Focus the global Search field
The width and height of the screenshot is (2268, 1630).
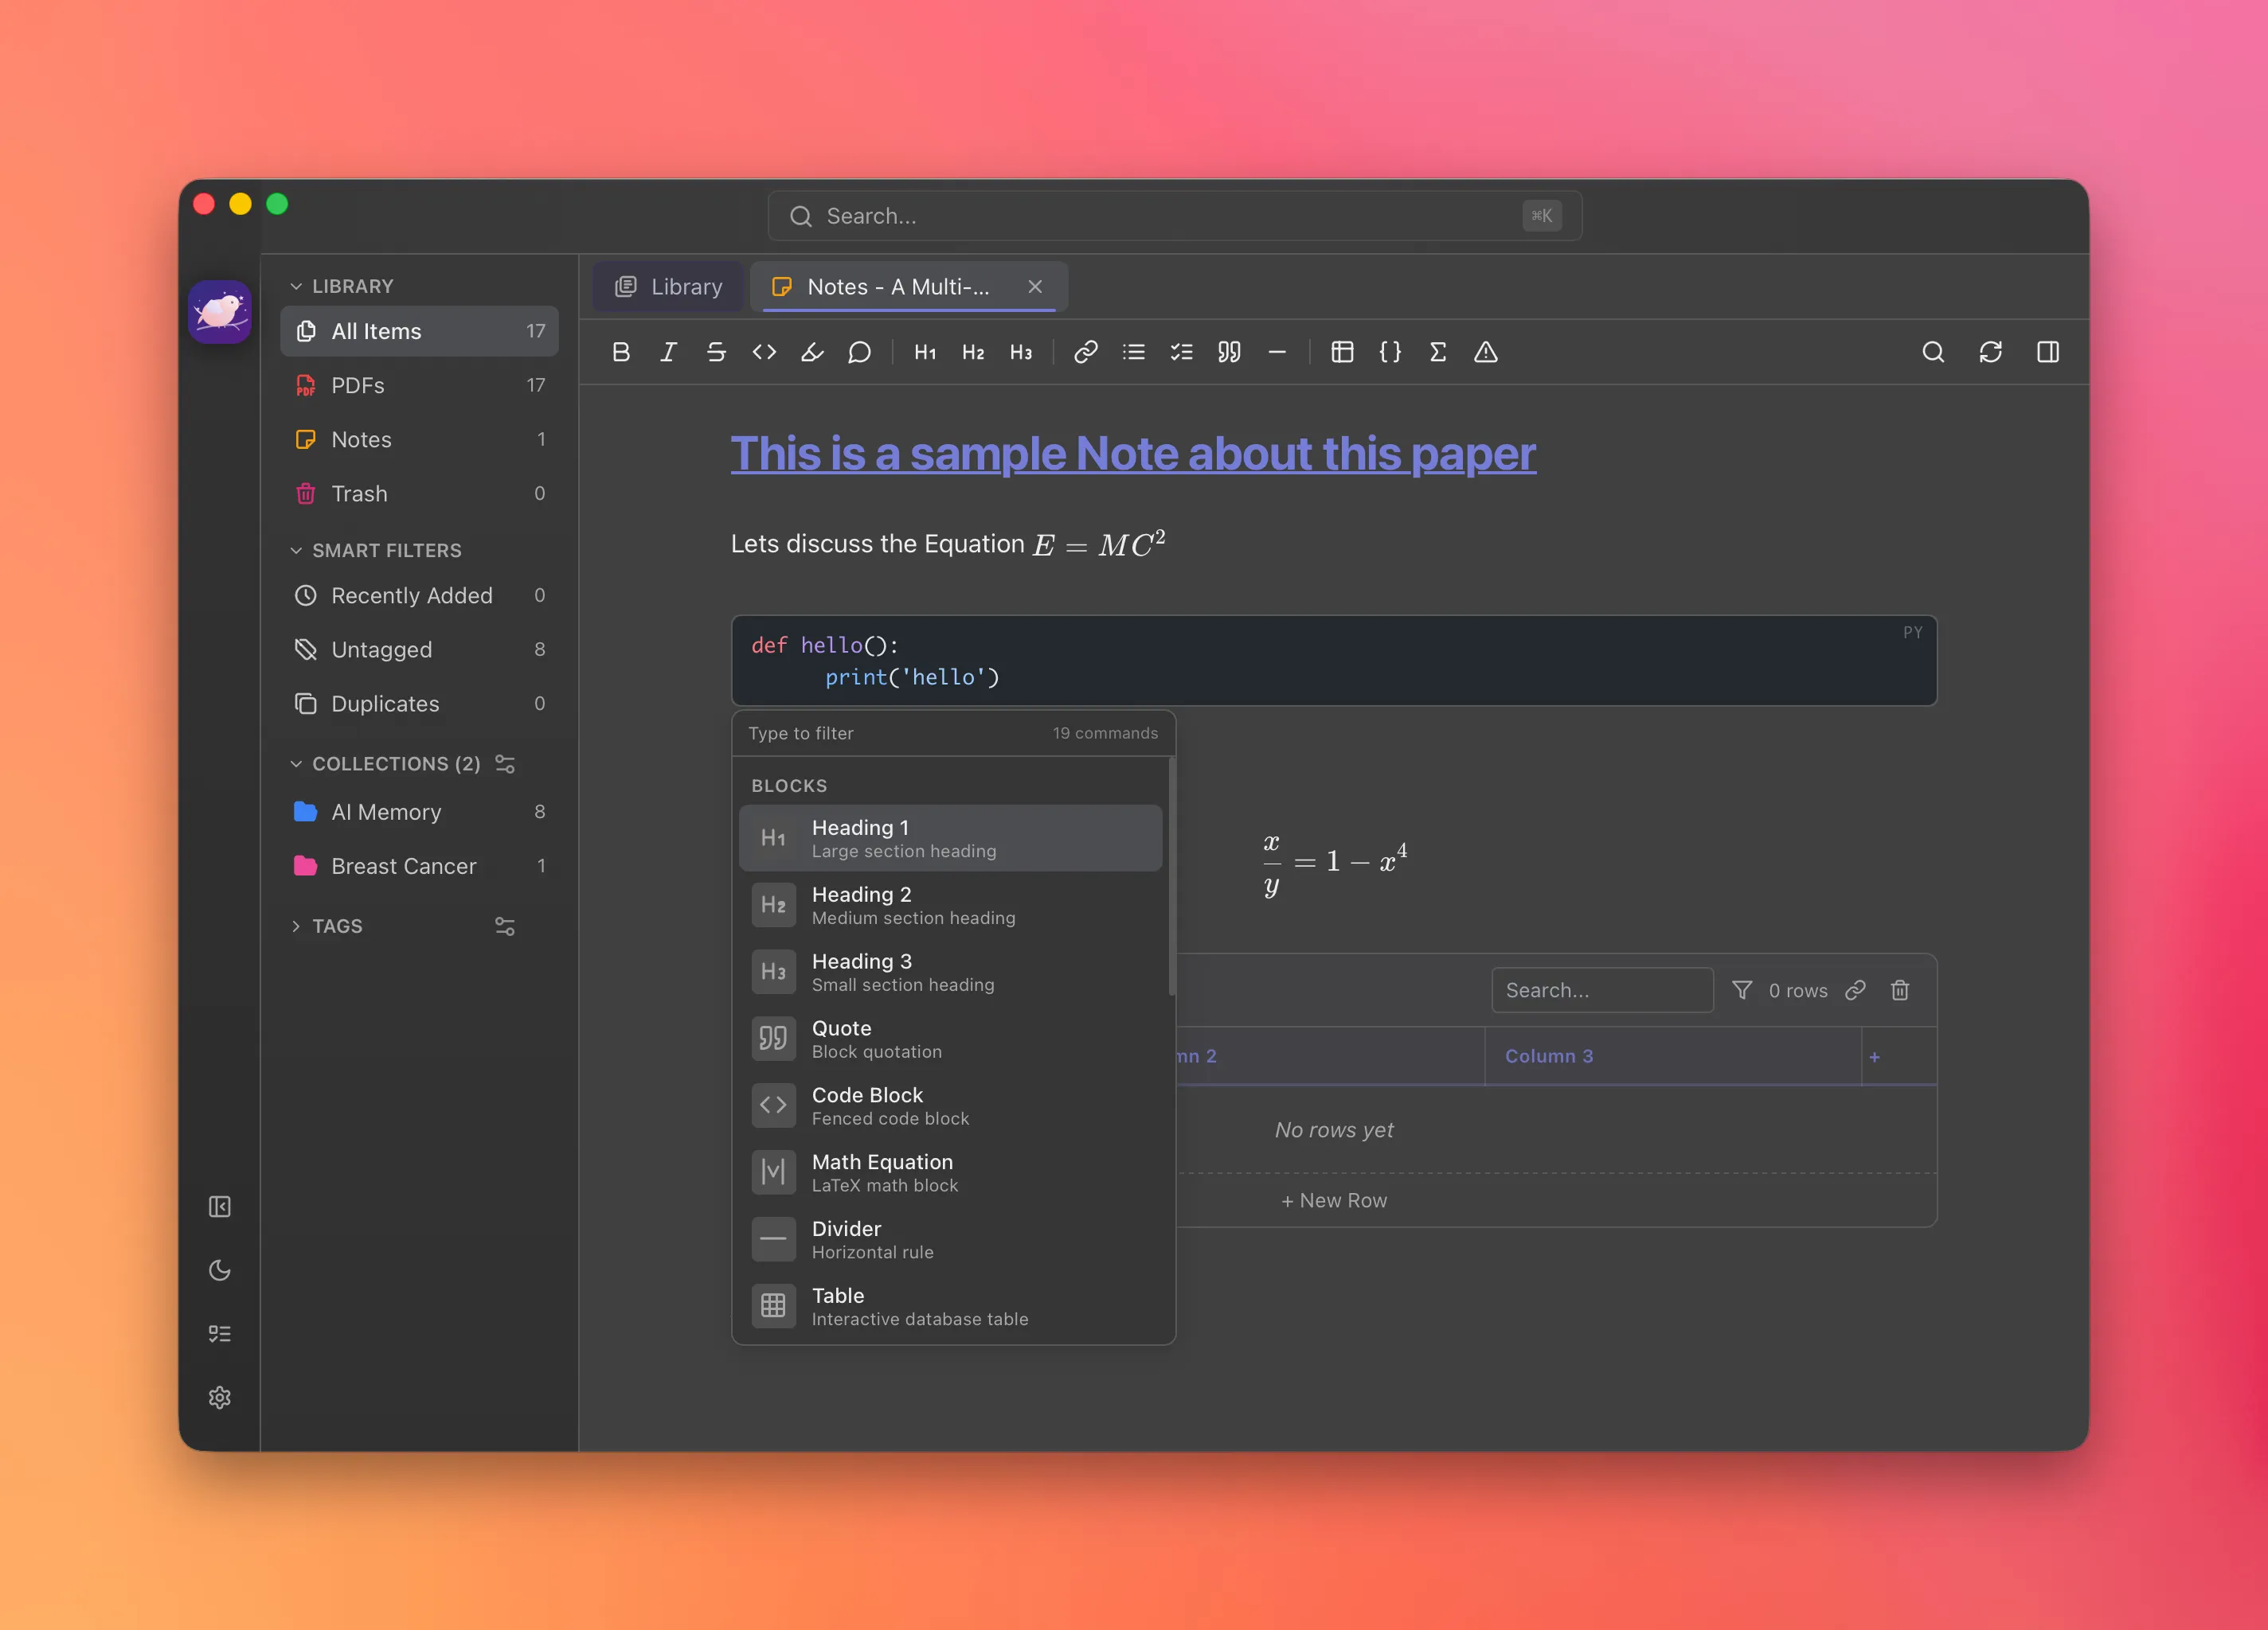(1175, 216)
